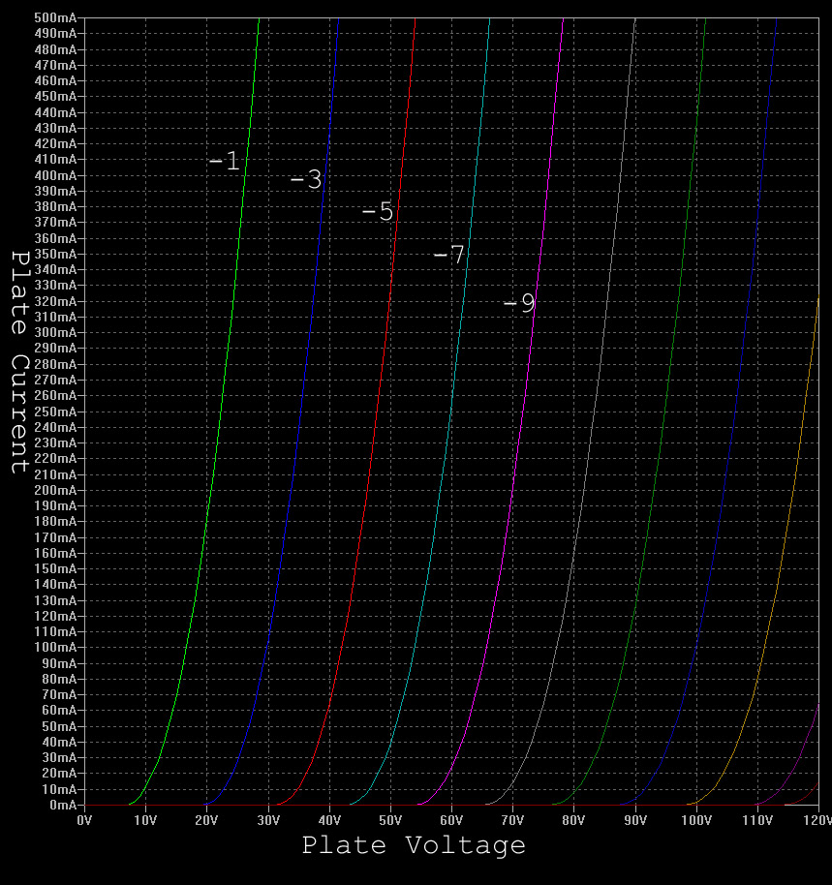Click the 20V x-axis tick label

coord(206,820)
